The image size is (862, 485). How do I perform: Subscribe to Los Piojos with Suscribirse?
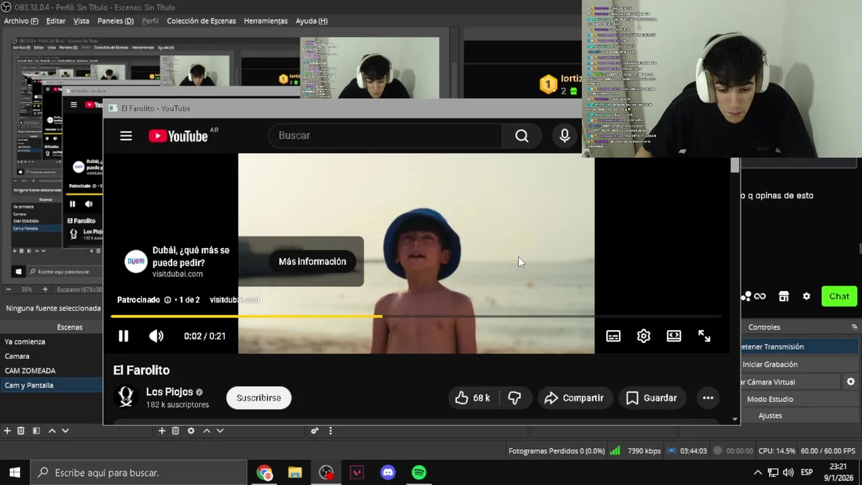point(259,398)
